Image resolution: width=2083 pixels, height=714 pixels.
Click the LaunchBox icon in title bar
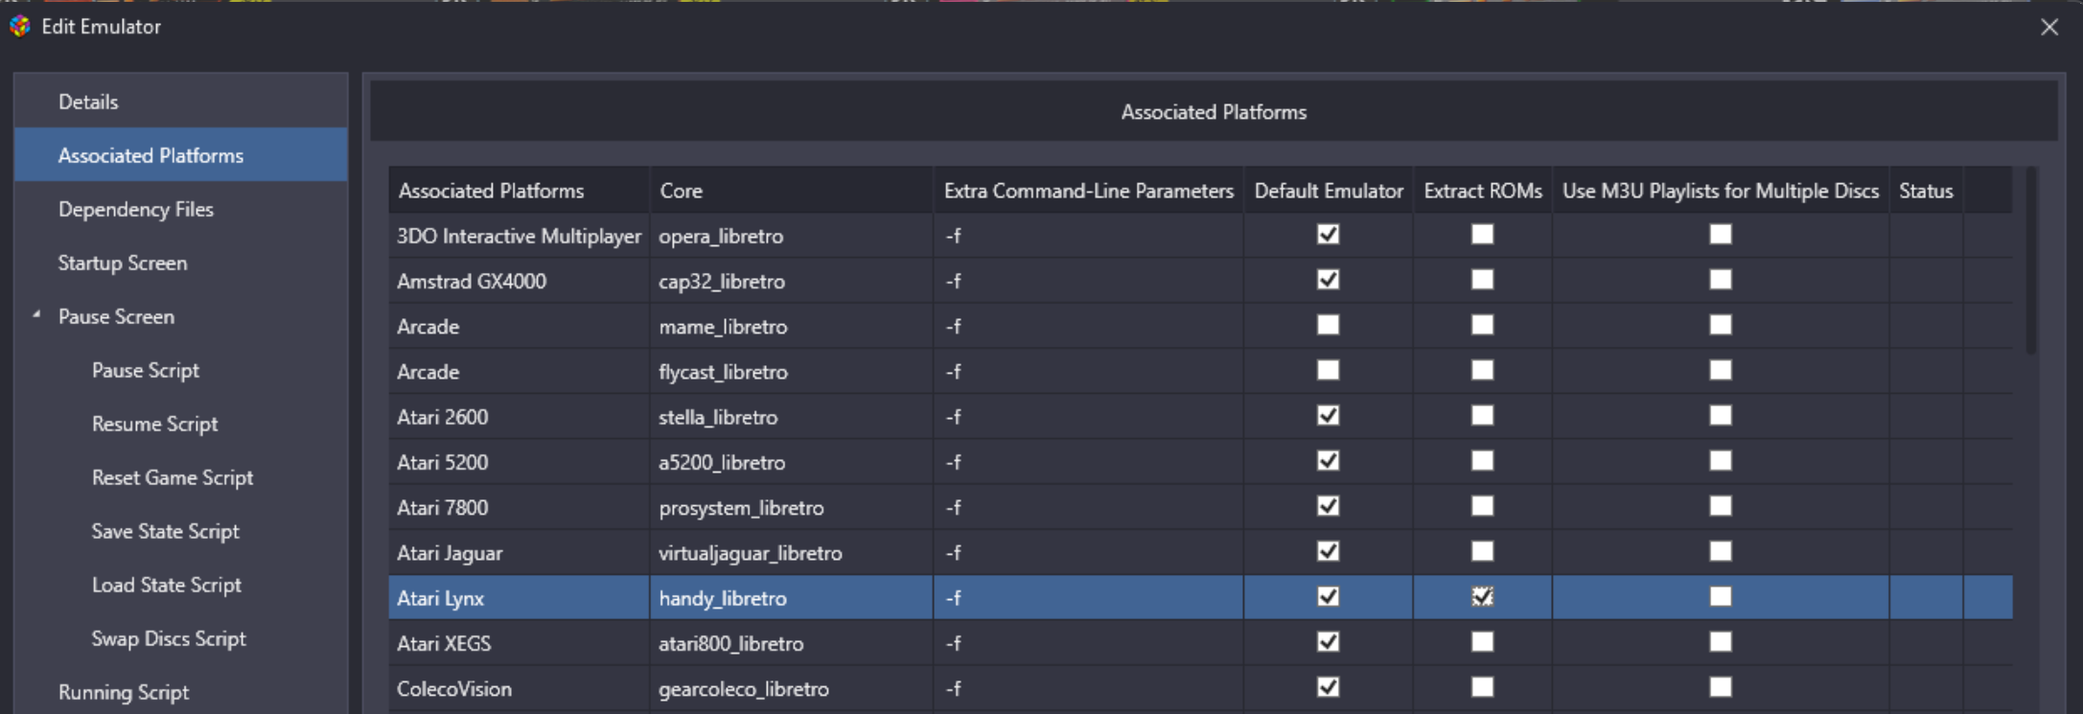[x=20, y=26]
